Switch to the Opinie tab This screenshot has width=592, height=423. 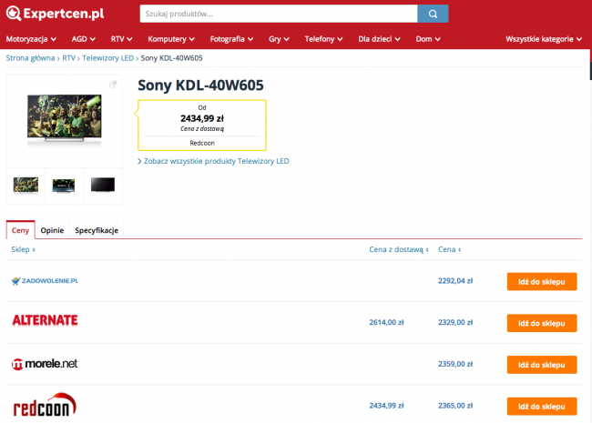(x=52, y=230)
